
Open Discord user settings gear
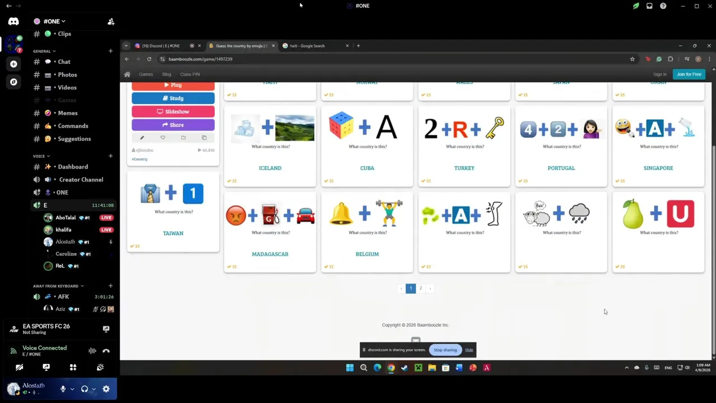pyautogui.click(x=106, y=389)
